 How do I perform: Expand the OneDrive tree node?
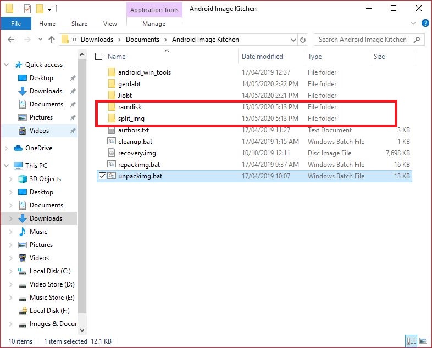coord(7,148)
